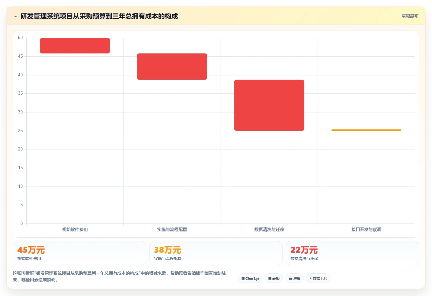
Task: Open the 45万元 初始软件费用 card
Action: (79, 253)
